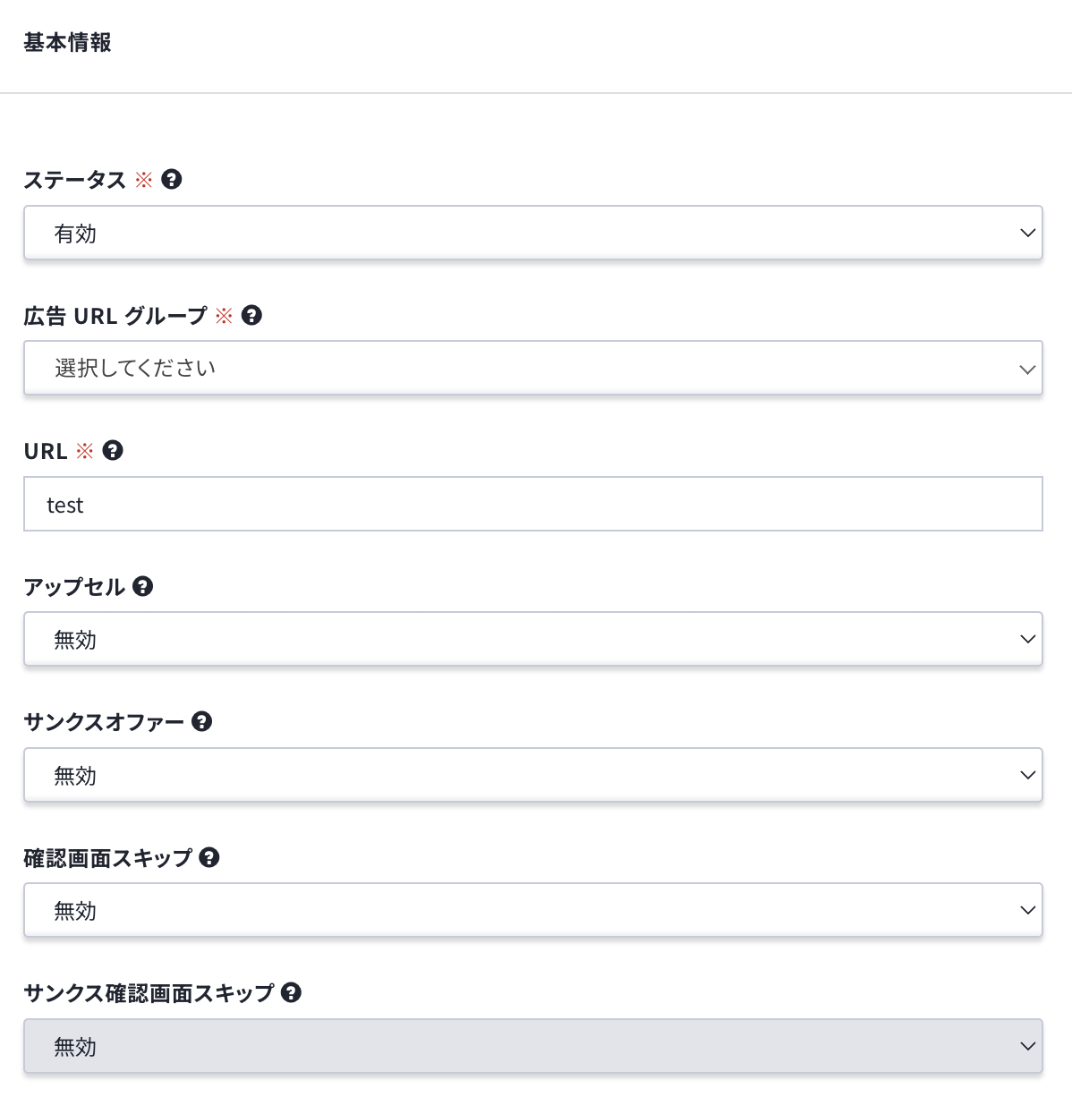The image size is (1072, 1097).
Task: Click the アップセル question mark icon
Action: pos(143,586)
